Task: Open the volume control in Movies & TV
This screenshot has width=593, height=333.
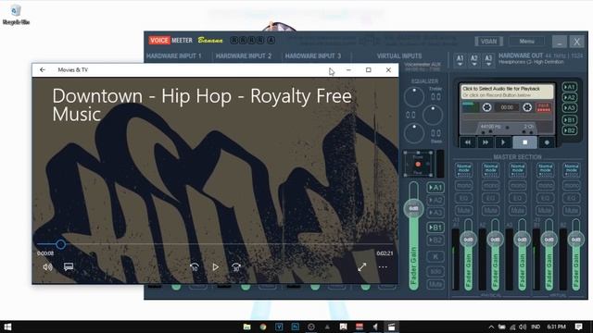Action: [x=47, y=267]
